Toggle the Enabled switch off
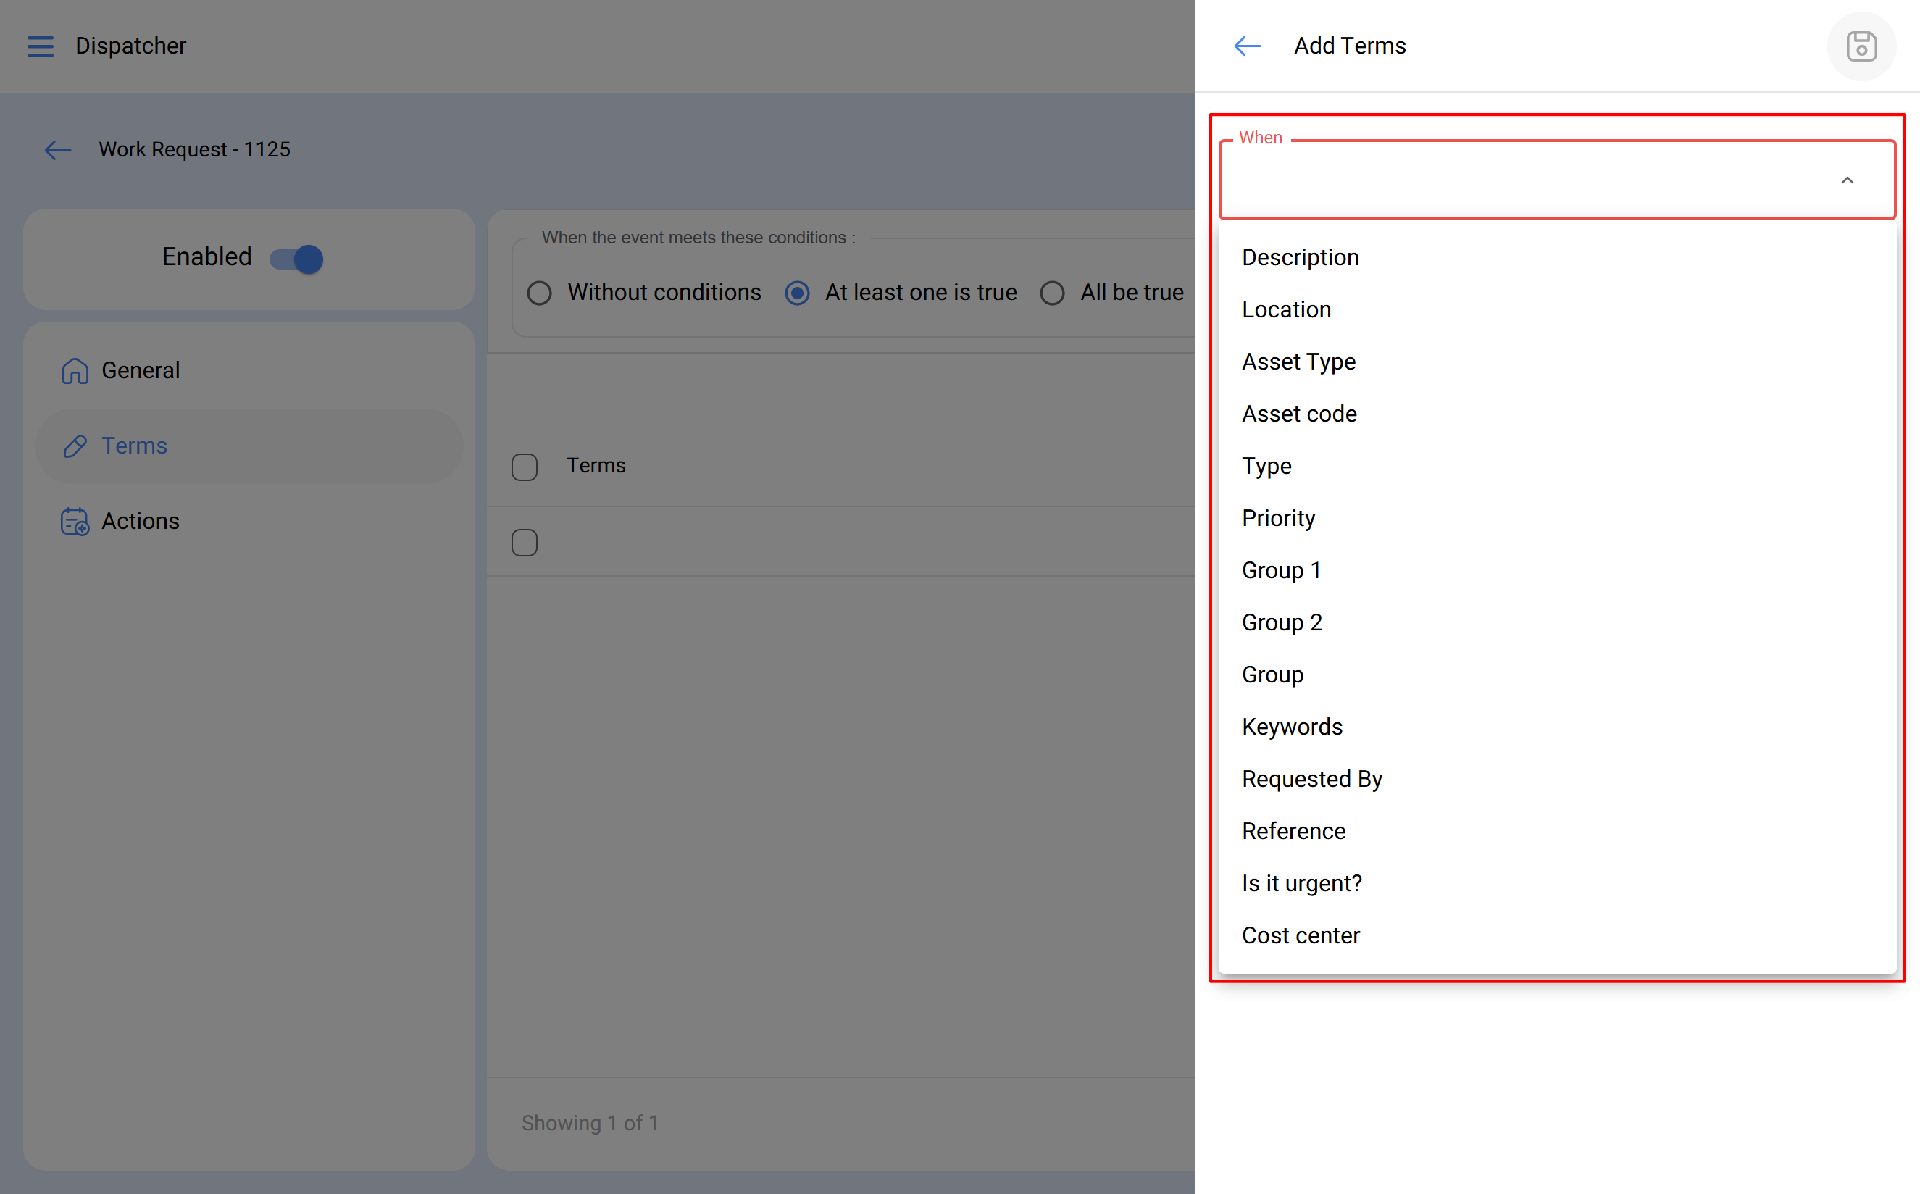Viewport: 1920px width, 1194px height. [297, 259]
